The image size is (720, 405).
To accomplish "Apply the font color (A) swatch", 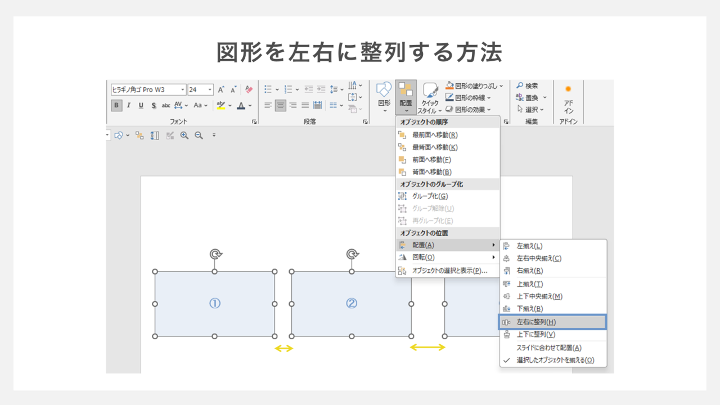I will tap(241, 105).
